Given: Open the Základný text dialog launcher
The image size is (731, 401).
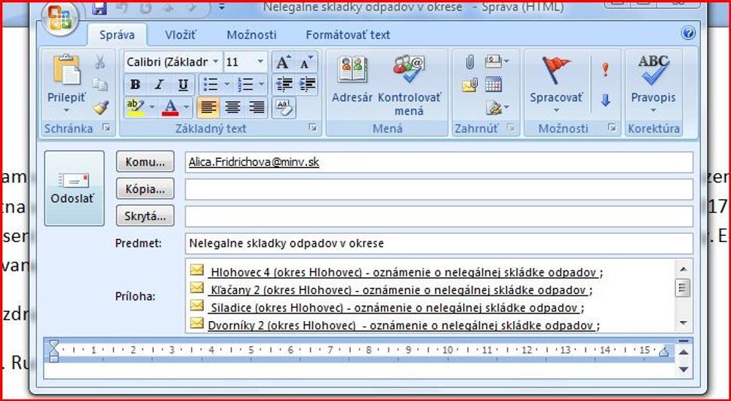Looking at the screenshot, I should [313, 128].
